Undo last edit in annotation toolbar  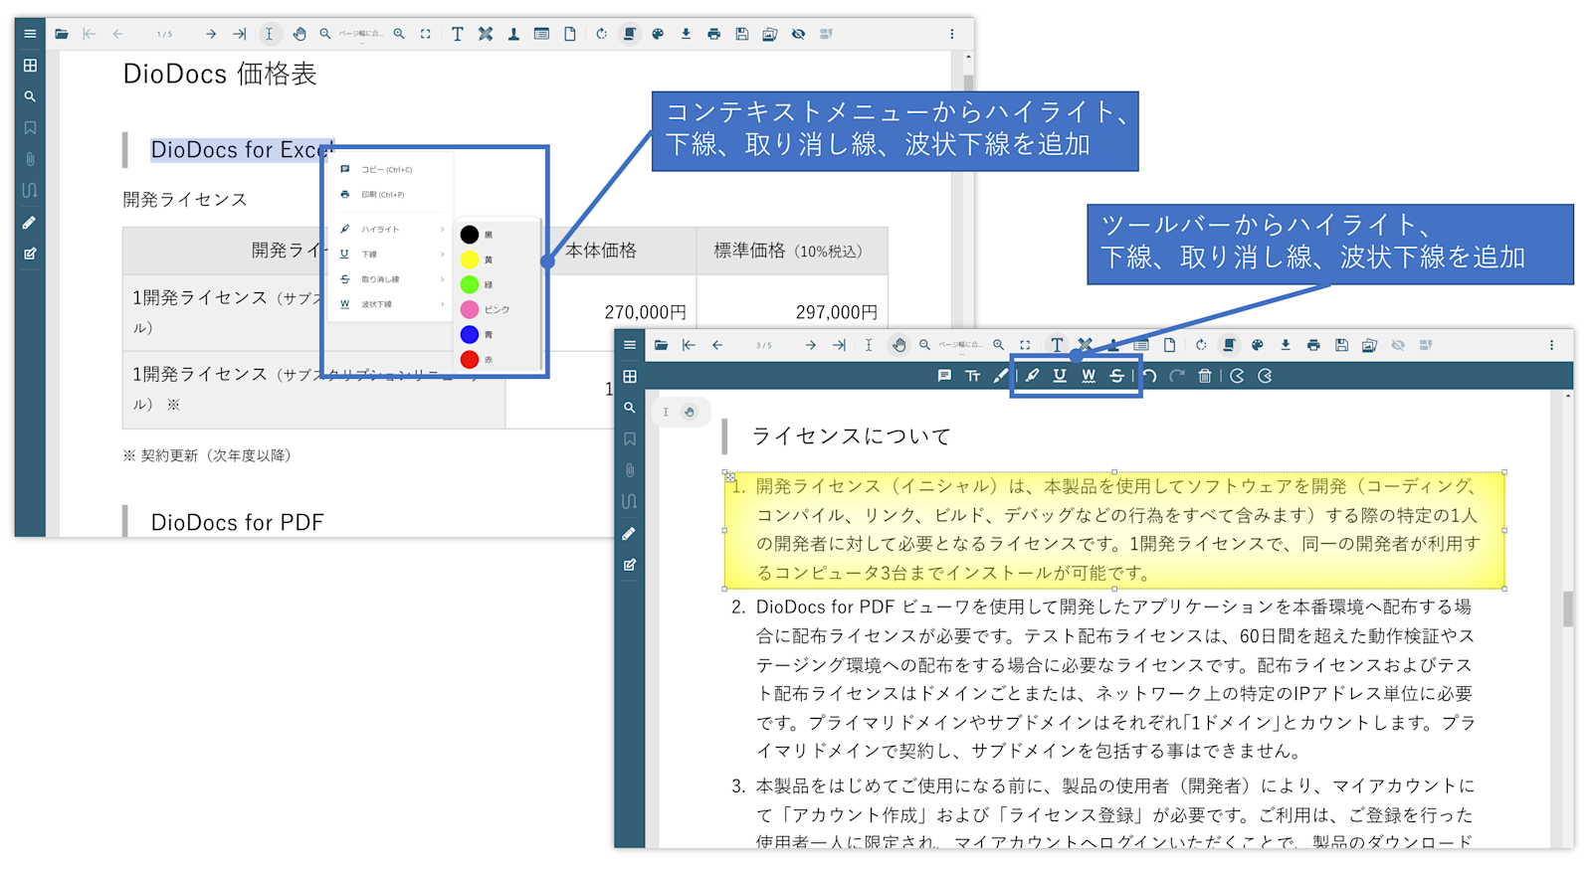[x=1150, y=376]
